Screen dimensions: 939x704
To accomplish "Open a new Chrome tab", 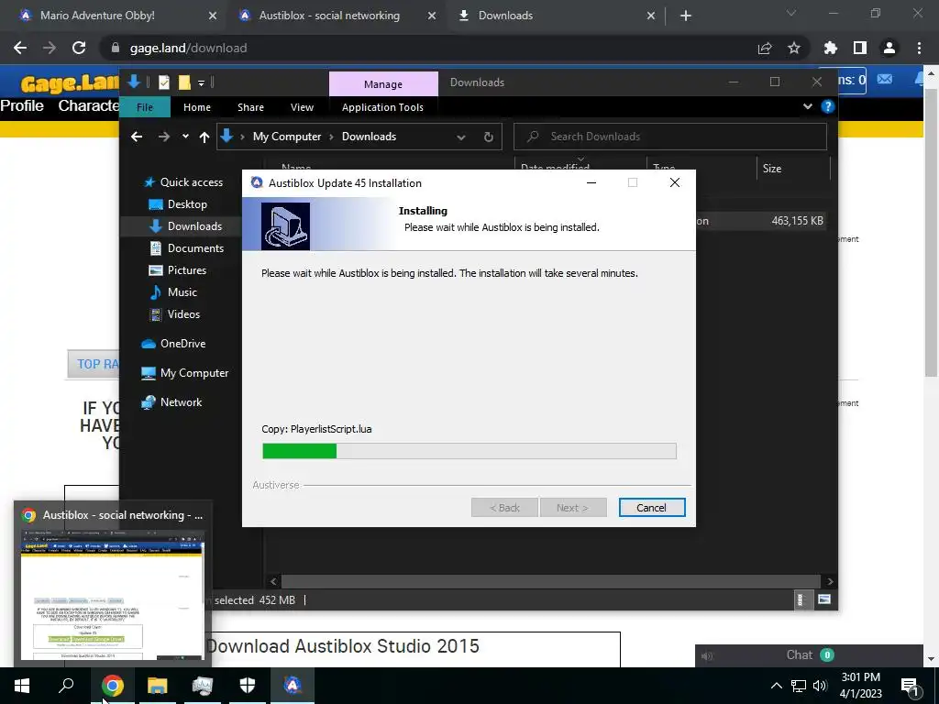I will point(686,16).
